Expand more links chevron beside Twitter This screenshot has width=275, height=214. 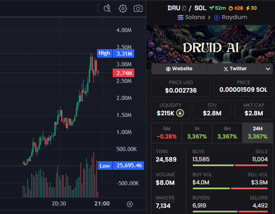pyautogui.click(x=268, y=69)
